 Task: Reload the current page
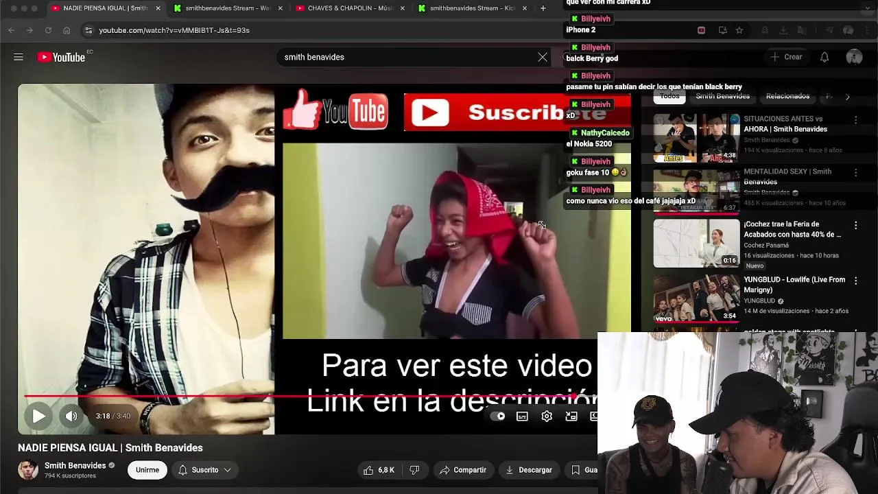[x=48, y=30]
